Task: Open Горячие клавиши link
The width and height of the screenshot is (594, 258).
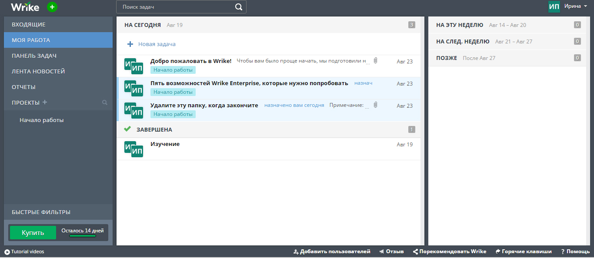Action: (x=524, y=251)
